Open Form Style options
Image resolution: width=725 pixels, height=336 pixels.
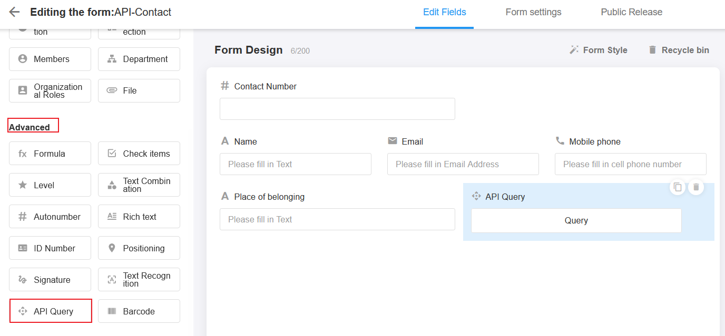click(598, 50)
